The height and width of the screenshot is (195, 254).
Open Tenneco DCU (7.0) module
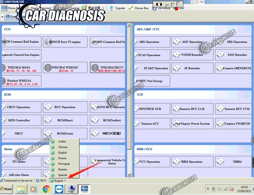pos(233,109)
